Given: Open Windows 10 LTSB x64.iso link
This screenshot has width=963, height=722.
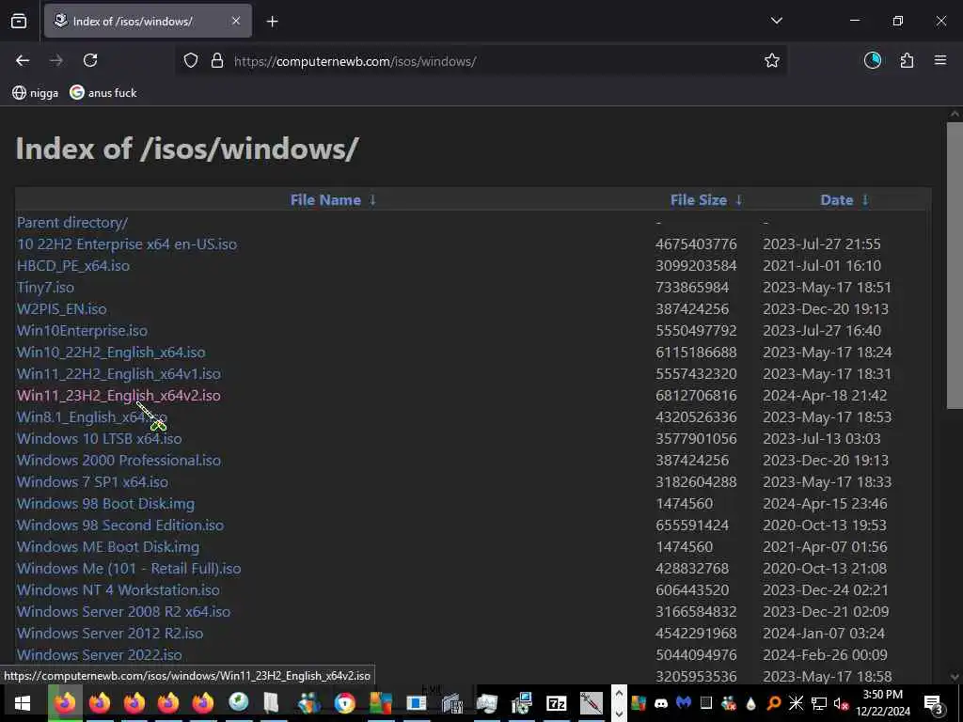Looking at the screenshot, I should [x=100, y=438].
